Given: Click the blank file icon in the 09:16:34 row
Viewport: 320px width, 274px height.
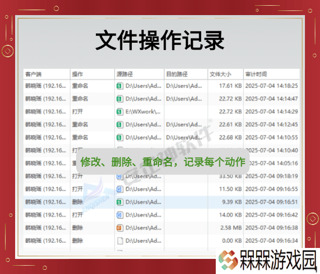Looking at the screenshot, I should [x=120, y=241].
